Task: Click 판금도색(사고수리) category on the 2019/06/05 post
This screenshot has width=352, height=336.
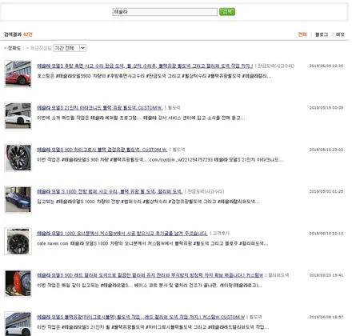Action: point(276,66)
